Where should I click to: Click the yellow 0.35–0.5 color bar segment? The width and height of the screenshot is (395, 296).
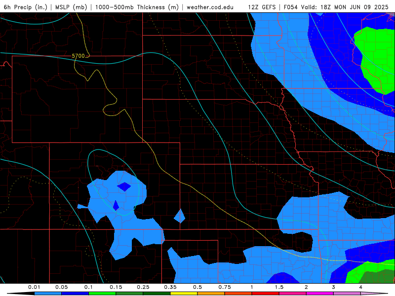tap(184, 294)
